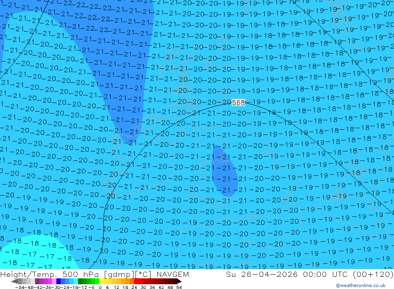Screen dimensions: 394x289
Task: Select the bright red swatch at 24 on legend
Action: coord(136,282)
